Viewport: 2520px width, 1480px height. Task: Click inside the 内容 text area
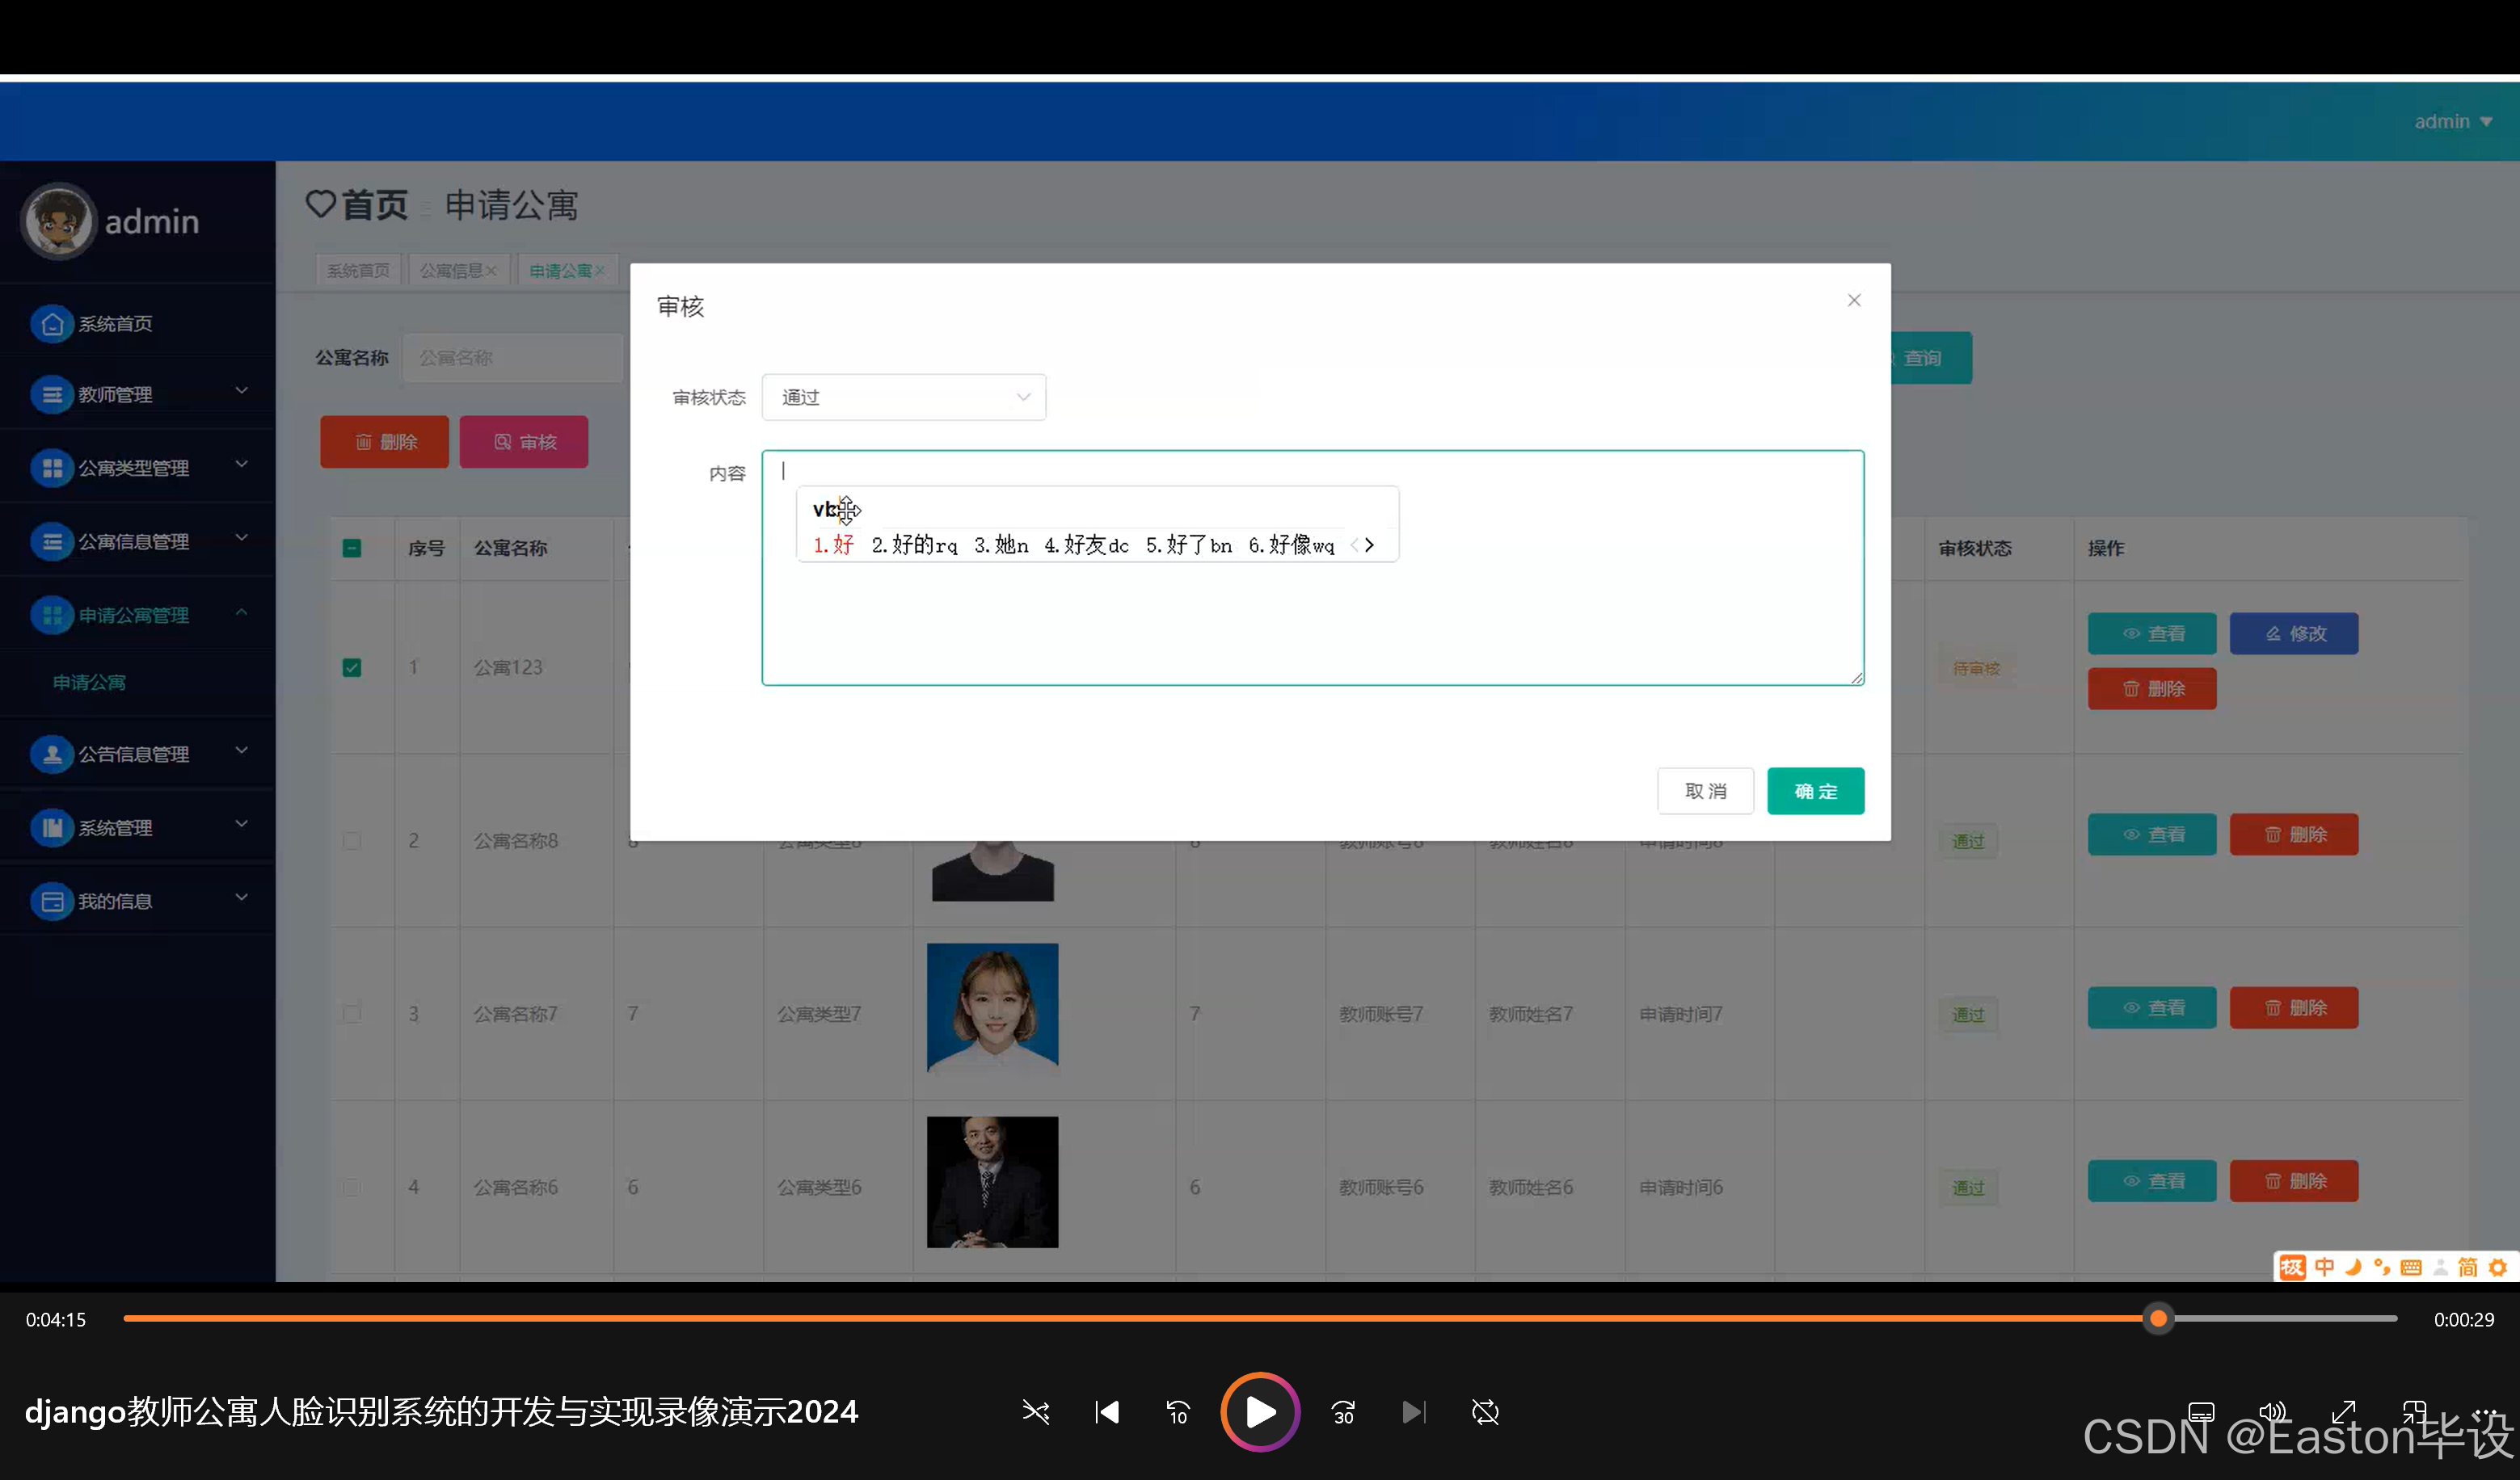coord(1312,568)
